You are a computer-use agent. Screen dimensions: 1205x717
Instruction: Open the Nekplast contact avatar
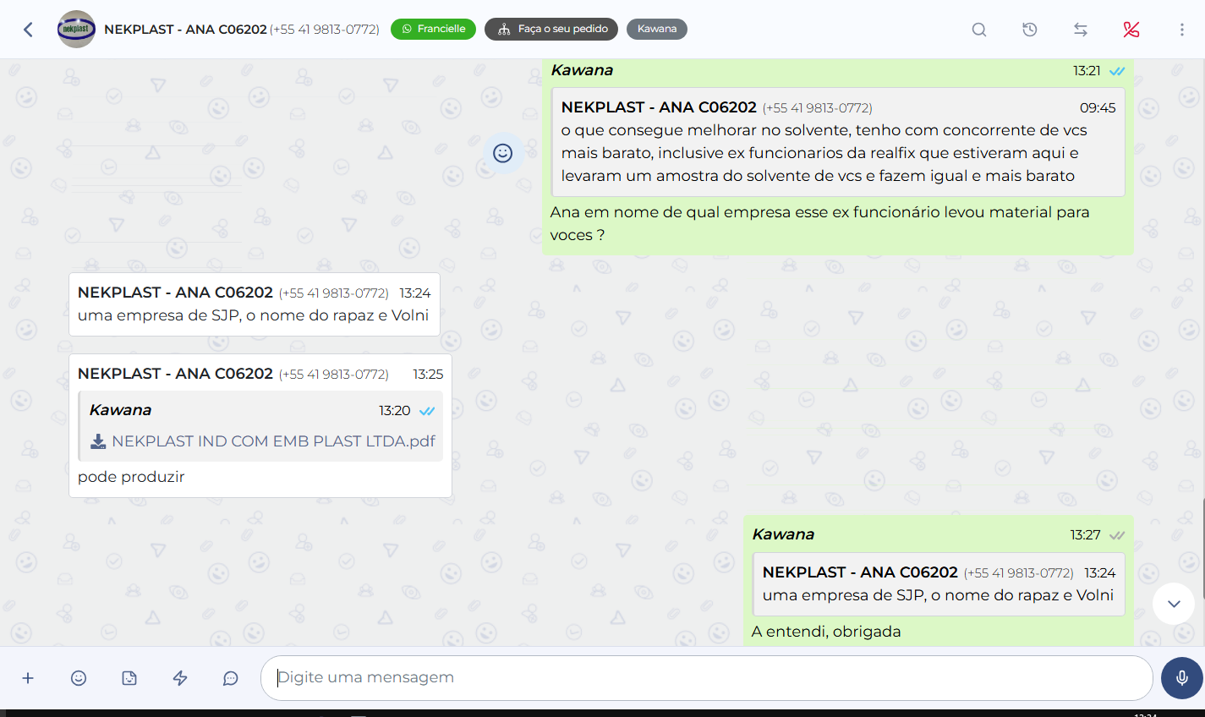[x=76, y=30]
